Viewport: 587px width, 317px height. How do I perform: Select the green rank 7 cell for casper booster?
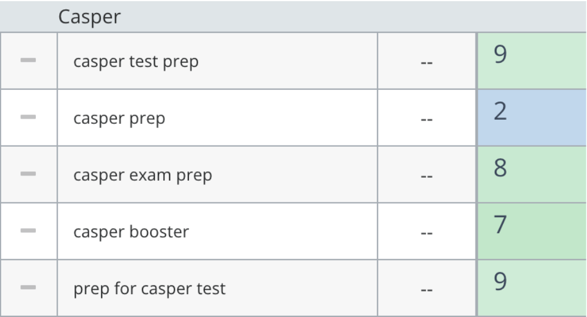[532, 232]
